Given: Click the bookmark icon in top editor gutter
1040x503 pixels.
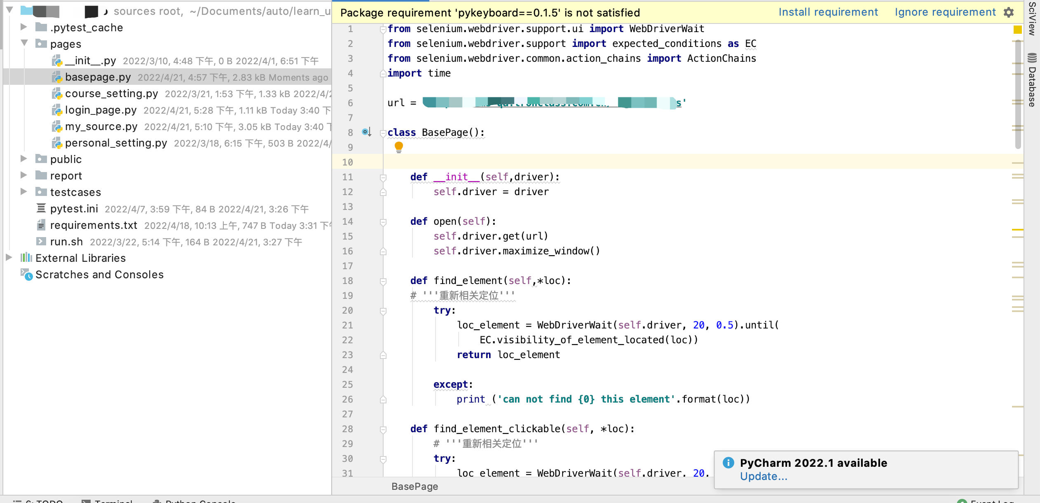Looking at the screenshot, I should coord(1017,30).
